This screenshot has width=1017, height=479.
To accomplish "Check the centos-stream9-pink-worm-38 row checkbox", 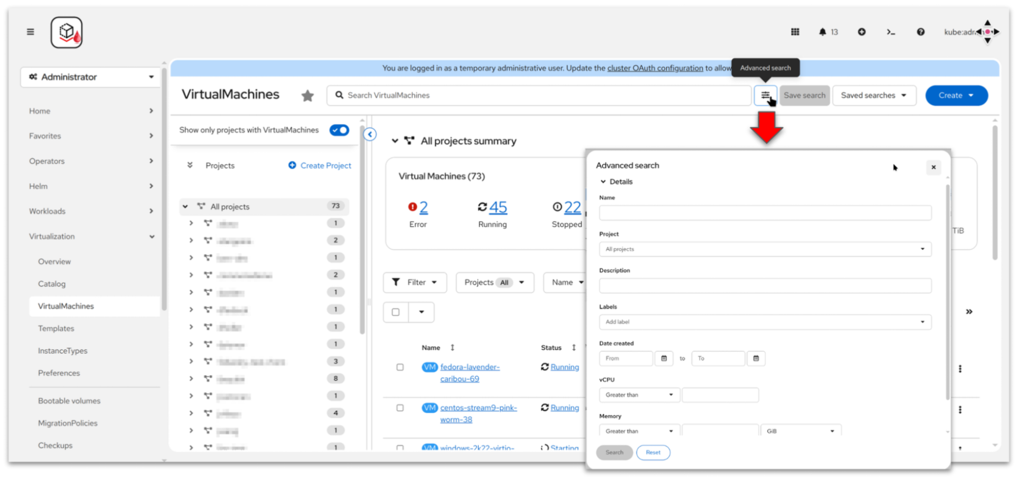I will coord(400,408).
